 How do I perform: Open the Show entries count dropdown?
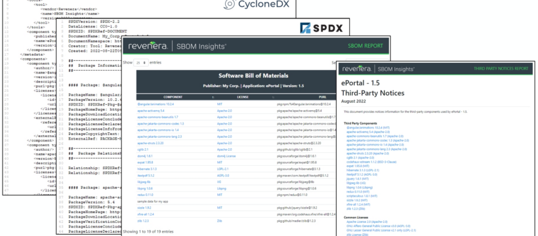[x=140, y=63]
